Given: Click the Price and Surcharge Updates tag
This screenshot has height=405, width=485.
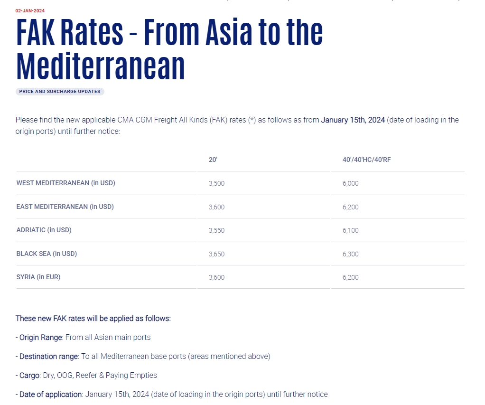Looking at the screenshot, I should pos(60,91).
